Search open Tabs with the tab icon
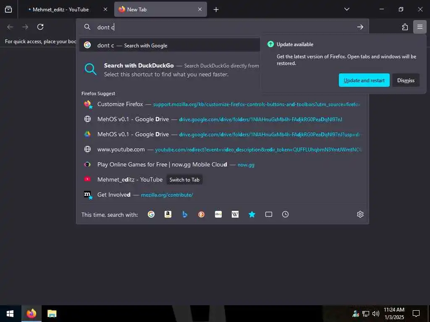Image resolution: width=430 pixels, height=322 pixels. click(269, 214)
